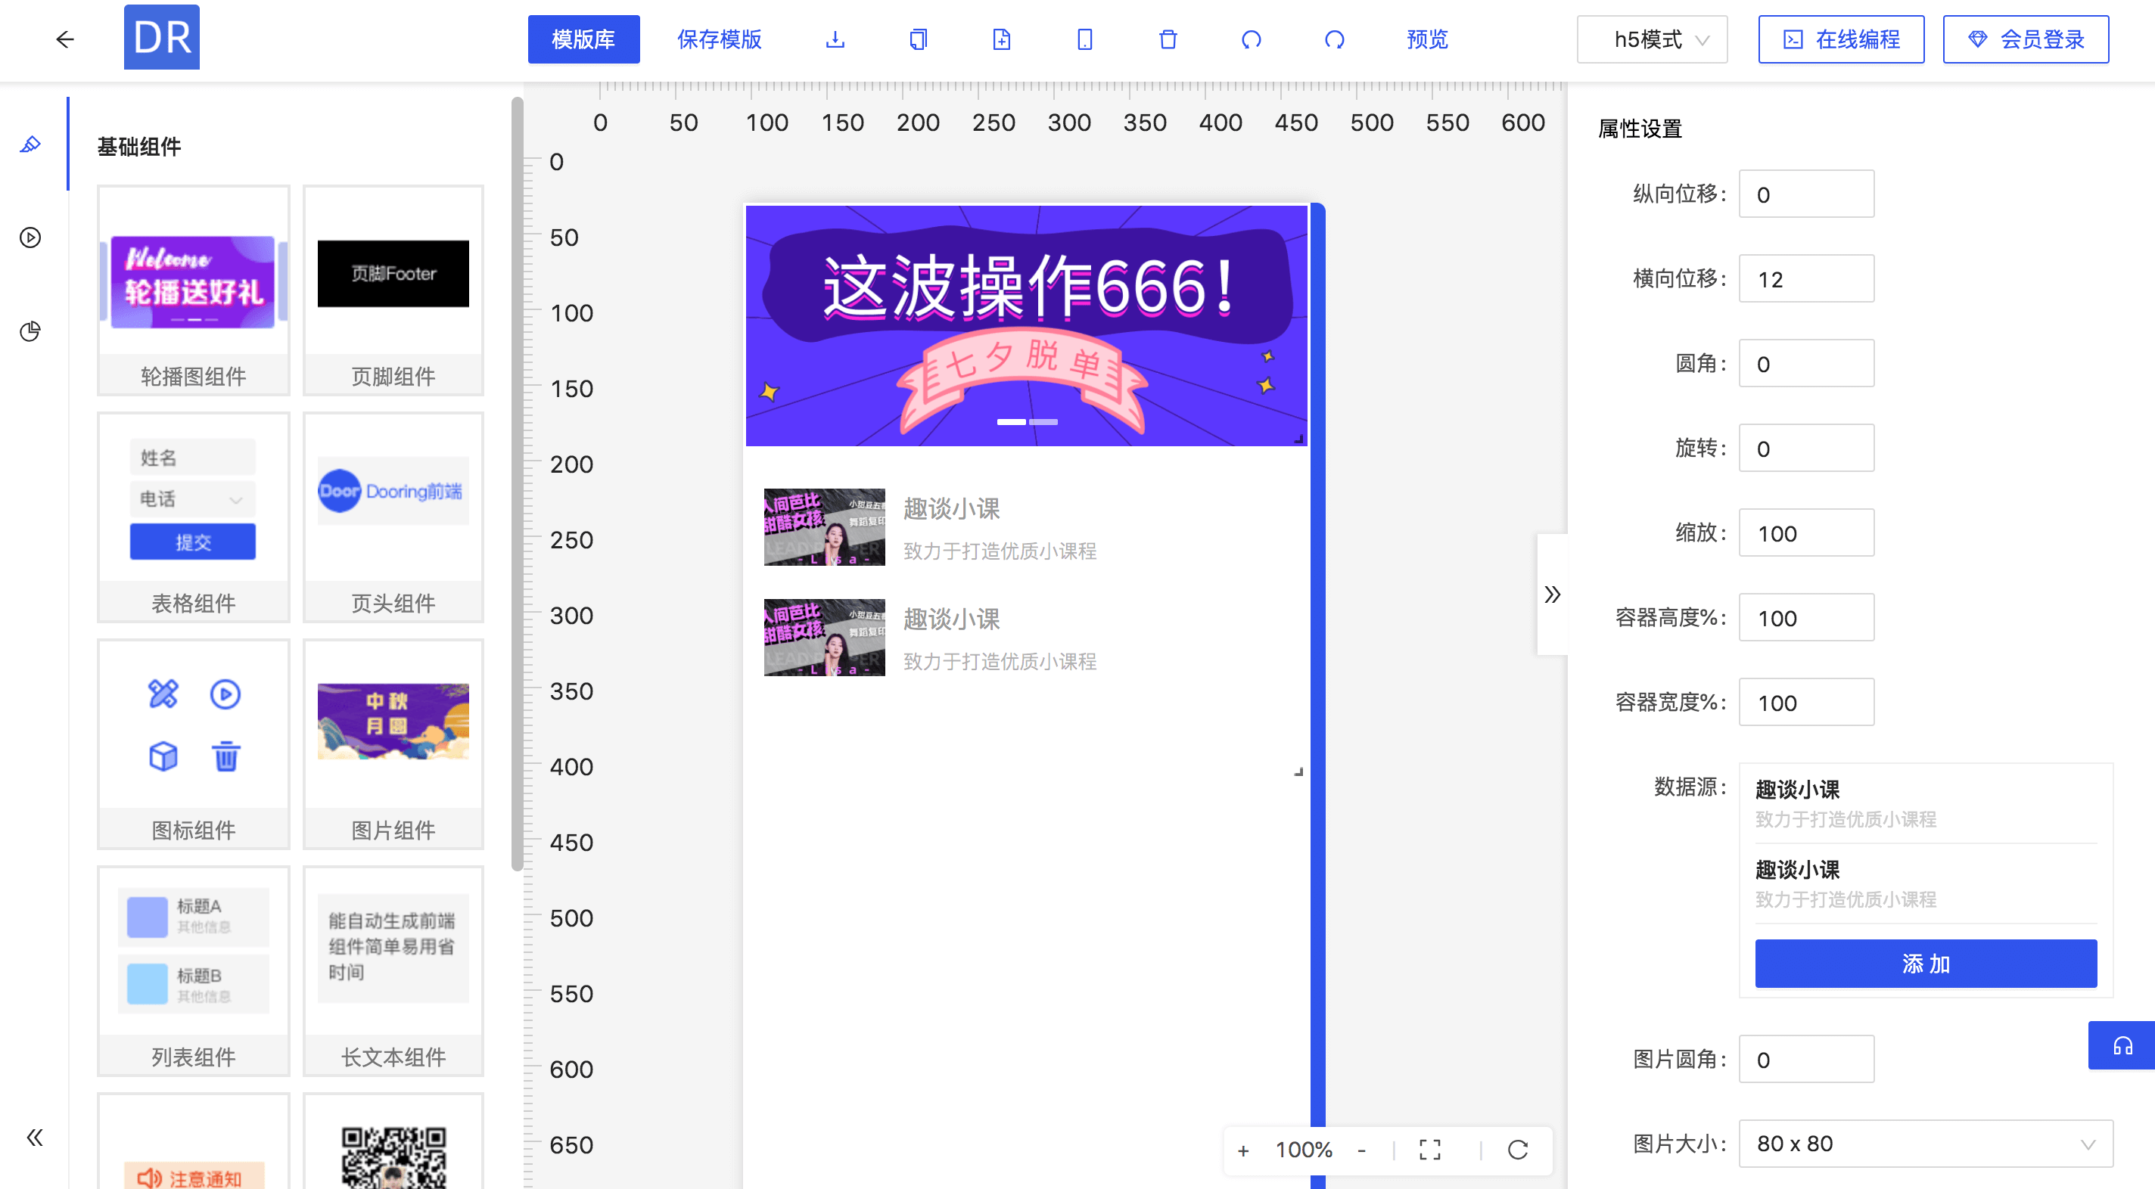The height and width of the screenshot is (1189, 2155).
Task: Click the 模版库 button
Action: [x=583, y=39]
